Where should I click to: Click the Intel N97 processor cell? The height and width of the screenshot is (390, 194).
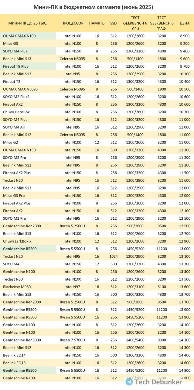[x=72, y=287]
